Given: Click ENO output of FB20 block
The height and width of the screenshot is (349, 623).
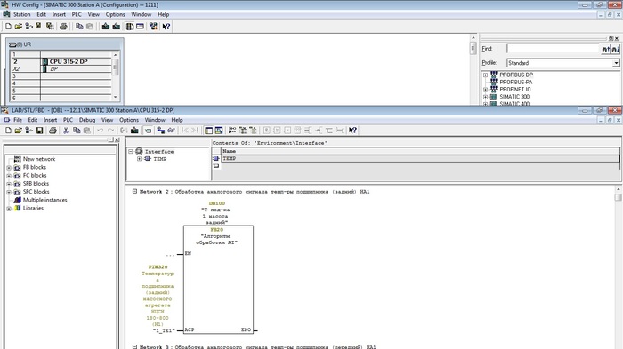Looking at the screenshot, I should pyautogui.click(x=246, y=330).
